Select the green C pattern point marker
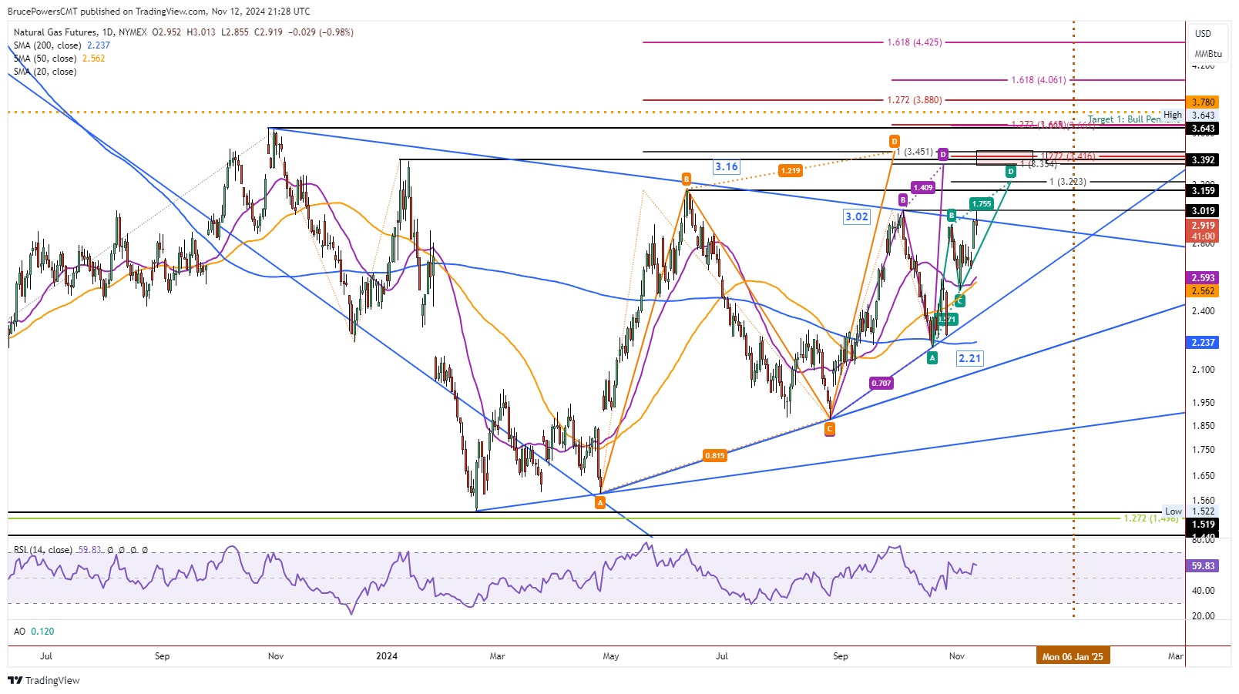This screenshot has height=694, width=1239. (x=960, y=300)
